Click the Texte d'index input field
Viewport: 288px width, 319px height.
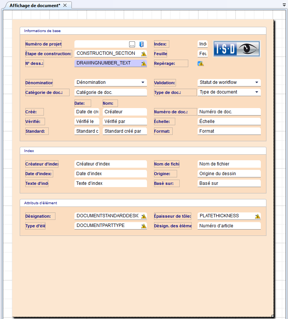(x=111, y=183)
